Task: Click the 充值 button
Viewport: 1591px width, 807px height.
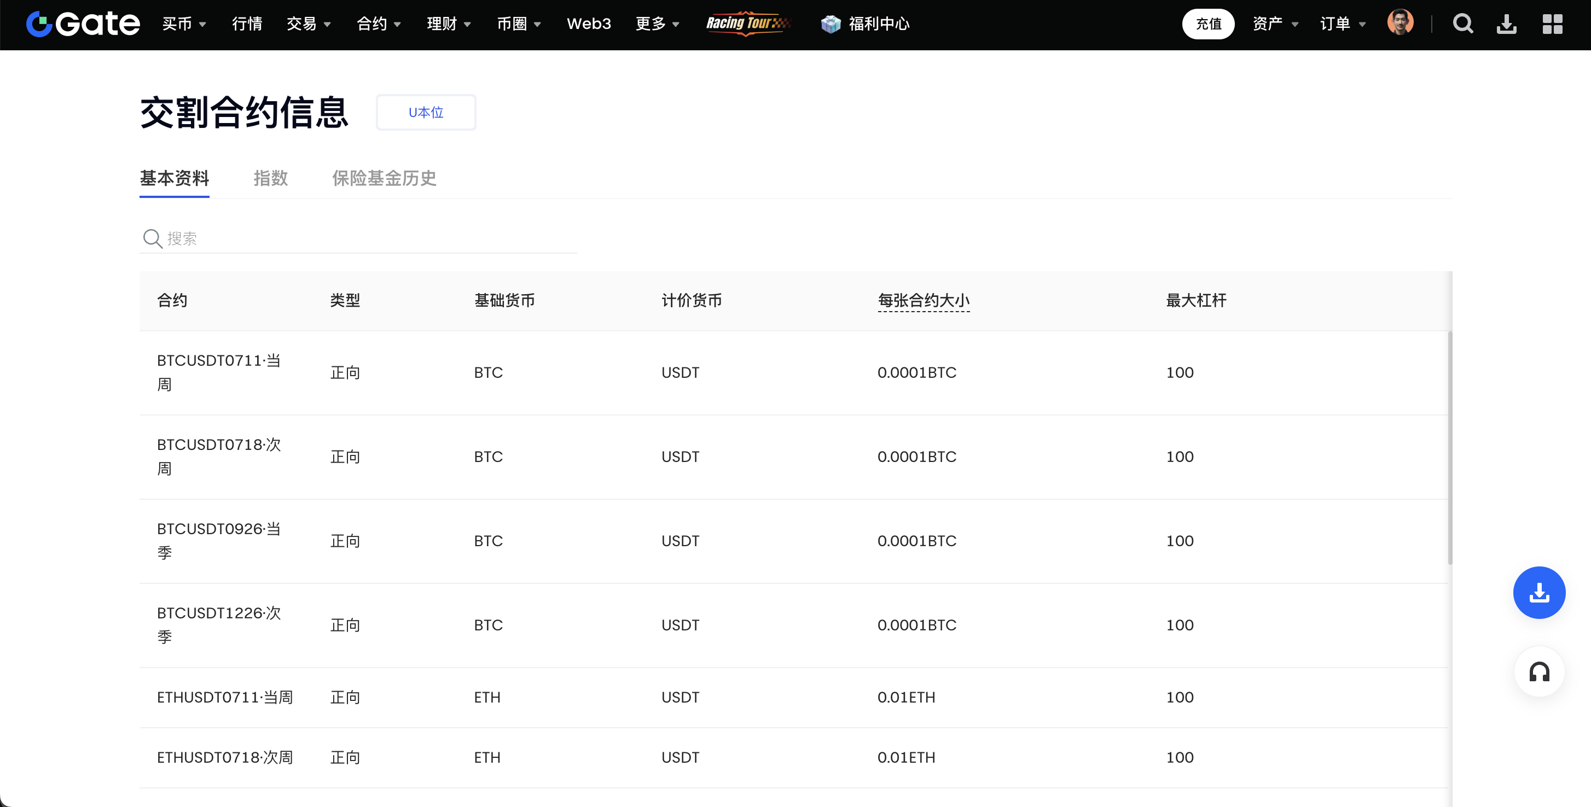Action: click(x=1207, y=24)
